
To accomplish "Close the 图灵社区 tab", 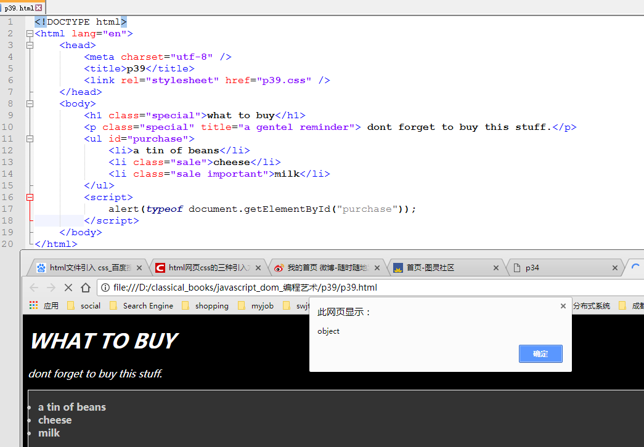I will 495,268.
